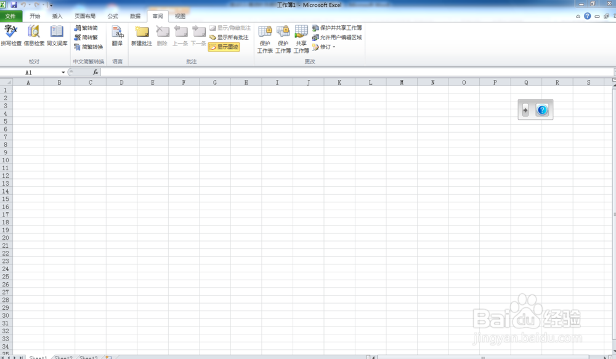Select row header 25
The height and width of the screenshot is (359, 616).
6,276
